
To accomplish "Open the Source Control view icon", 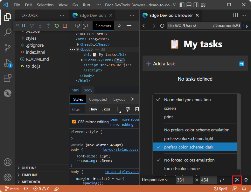I will [x=8, y=48].
